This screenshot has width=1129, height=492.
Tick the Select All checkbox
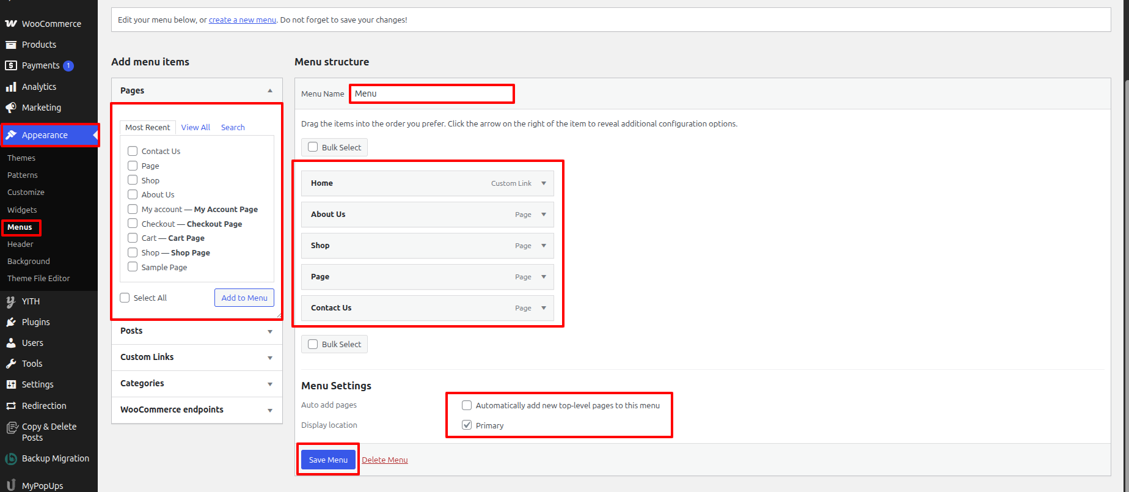click(125, 298)
